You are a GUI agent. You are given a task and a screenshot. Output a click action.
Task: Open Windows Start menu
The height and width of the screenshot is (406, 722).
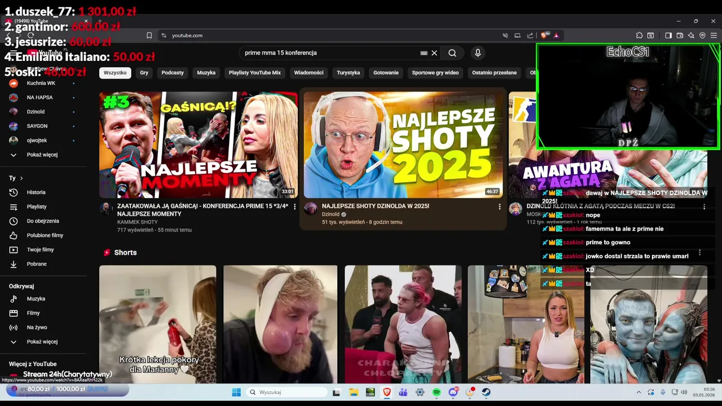coord(236,392)
